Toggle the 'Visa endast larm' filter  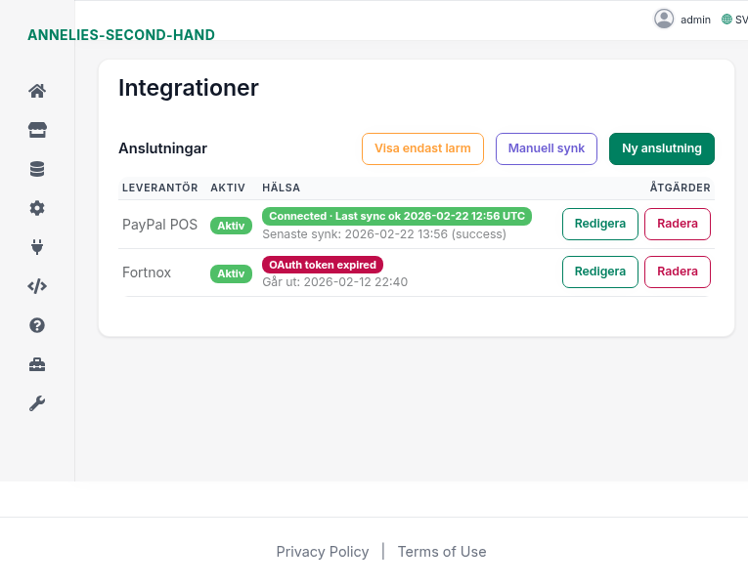422,148
